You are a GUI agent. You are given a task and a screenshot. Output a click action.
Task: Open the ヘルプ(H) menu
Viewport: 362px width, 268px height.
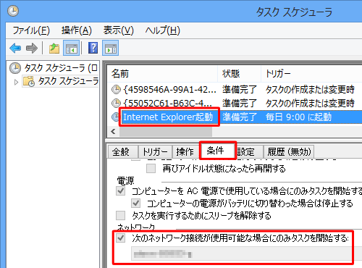(x=162, y=30)
